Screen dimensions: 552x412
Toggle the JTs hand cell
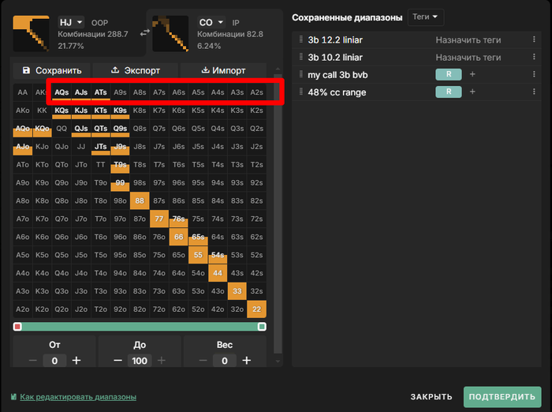pos(101,147)
